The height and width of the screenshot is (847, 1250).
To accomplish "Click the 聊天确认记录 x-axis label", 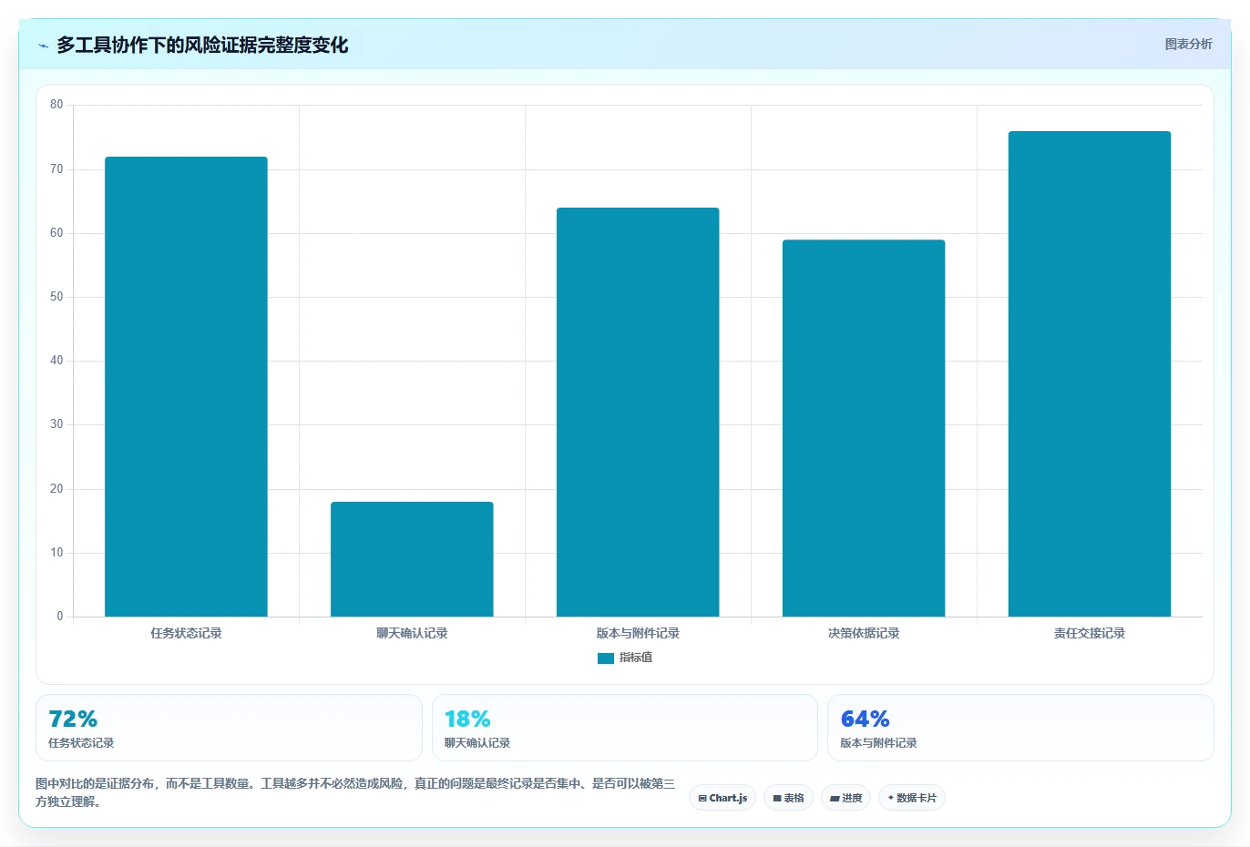I will (x=412, y=633).
